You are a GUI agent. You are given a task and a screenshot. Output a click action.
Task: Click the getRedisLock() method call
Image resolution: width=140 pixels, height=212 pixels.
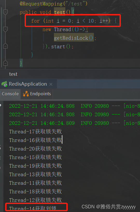coord(74,38)
